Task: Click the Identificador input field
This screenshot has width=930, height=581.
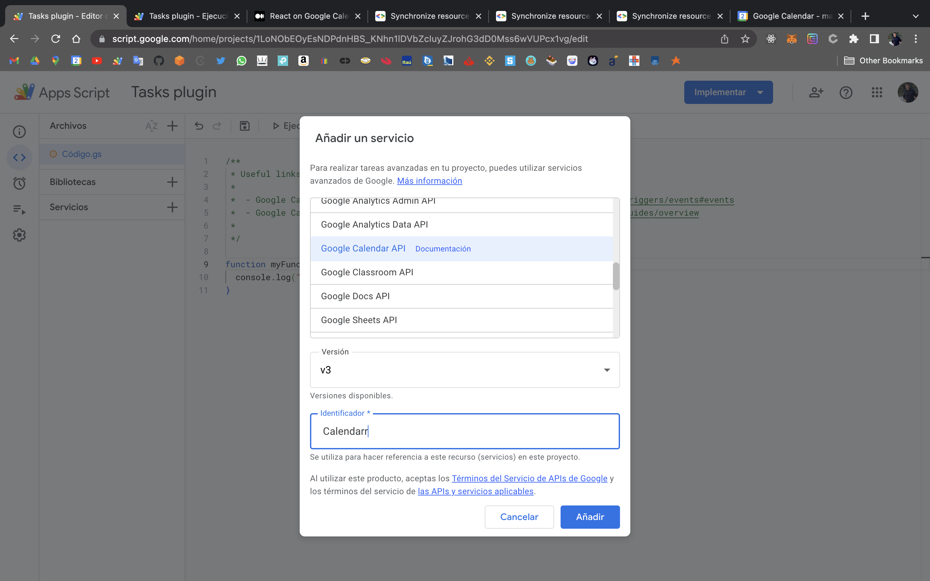Action: (x=465, y=431)
